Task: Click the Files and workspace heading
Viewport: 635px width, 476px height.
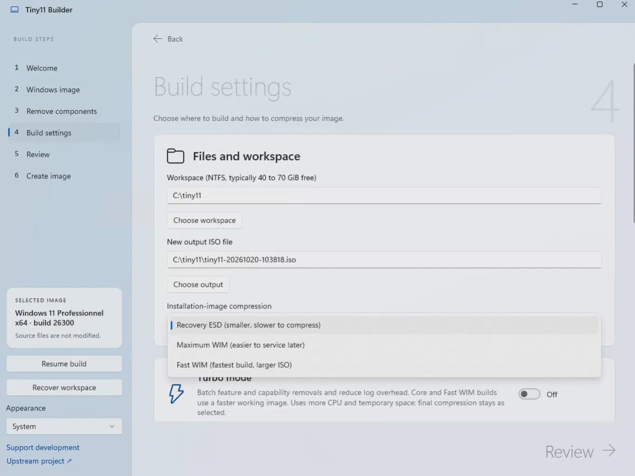Action: tap(246, 156)
